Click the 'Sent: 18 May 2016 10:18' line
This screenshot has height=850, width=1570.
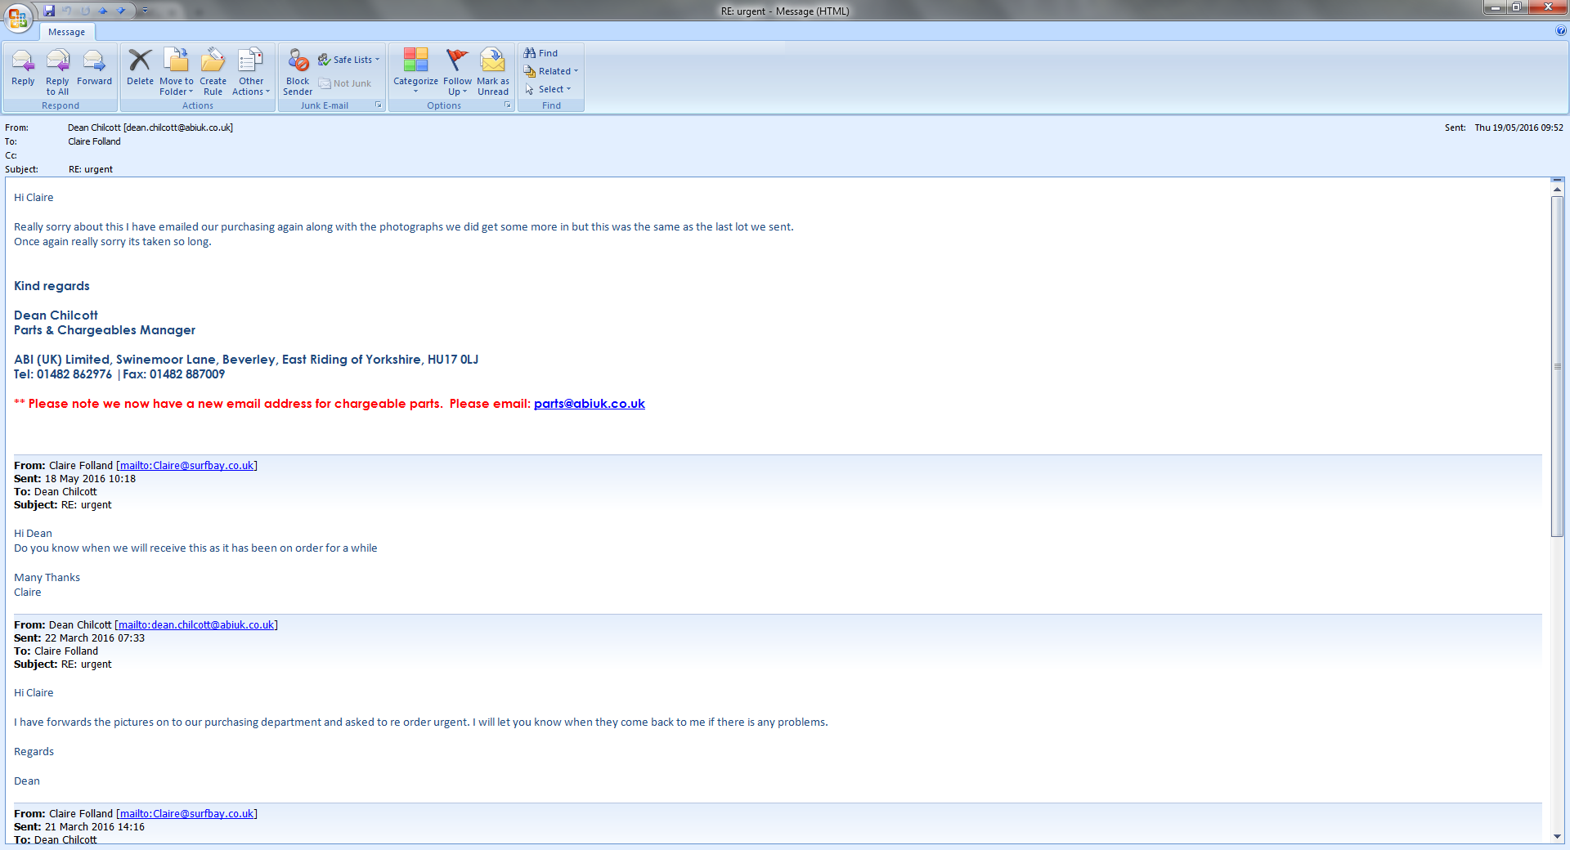(x=75, y=479)
